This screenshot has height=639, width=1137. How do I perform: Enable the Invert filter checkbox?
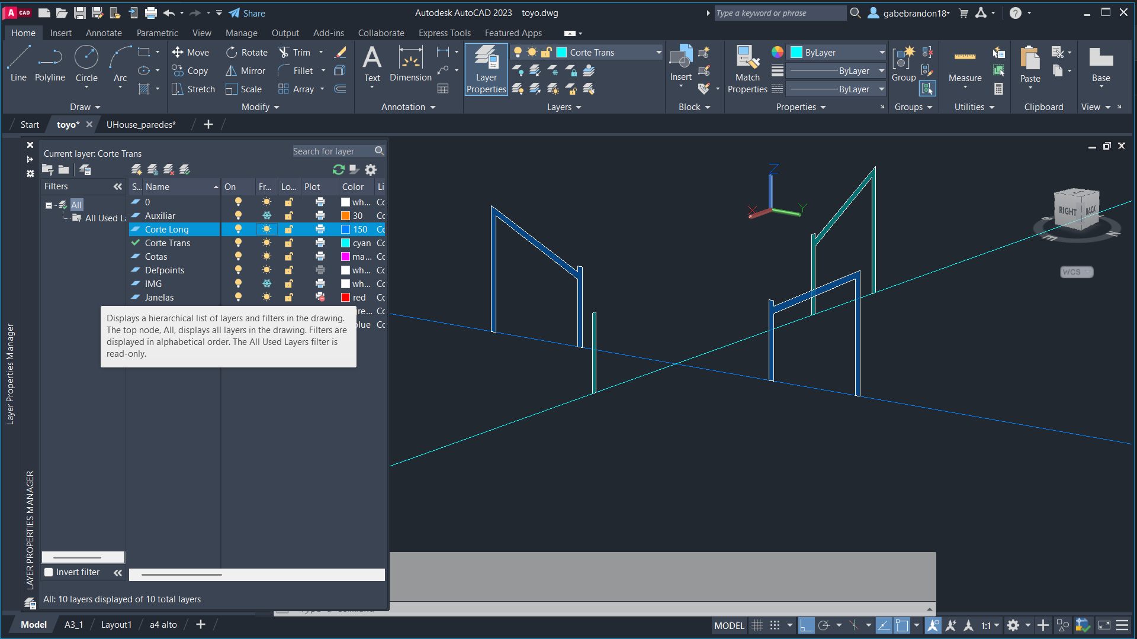tap(50, 572)
